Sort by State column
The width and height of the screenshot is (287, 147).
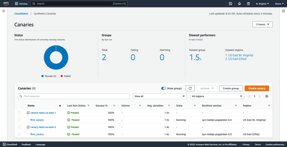pyautogui.click(x=195, y=106)
